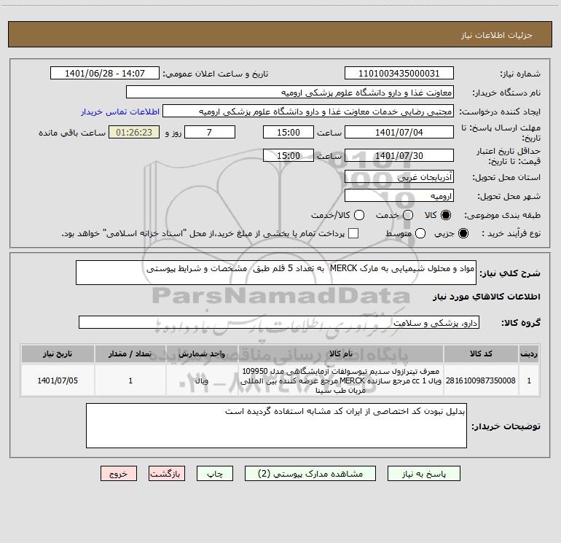Image resolution: width=561 pixels, height=543 pixels.
Task: Select the کالا/خدمت radio button
Action: pos(359,215)
